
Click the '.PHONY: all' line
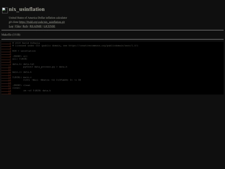(20, 56)
